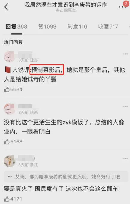Viewport: 130px width, 204px height.
Task: Tap 点击回原文 link under the title
Action: (66, 10)
